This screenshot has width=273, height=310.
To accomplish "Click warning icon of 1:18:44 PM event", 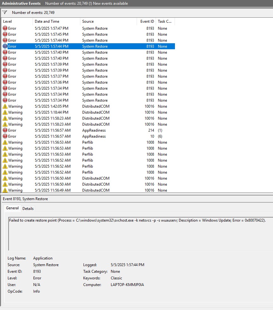I will pos(5,112).
